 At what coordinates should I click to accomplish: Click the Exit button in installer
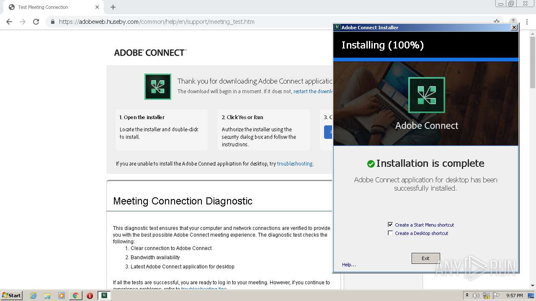[x=425, y=258]
